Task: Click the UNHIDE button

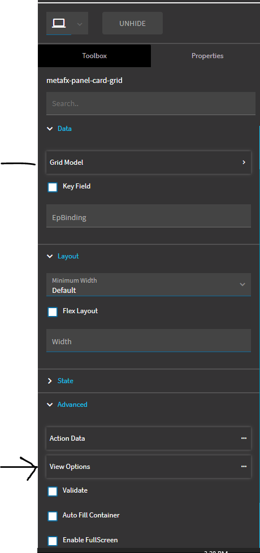Action: coord(132,24)
